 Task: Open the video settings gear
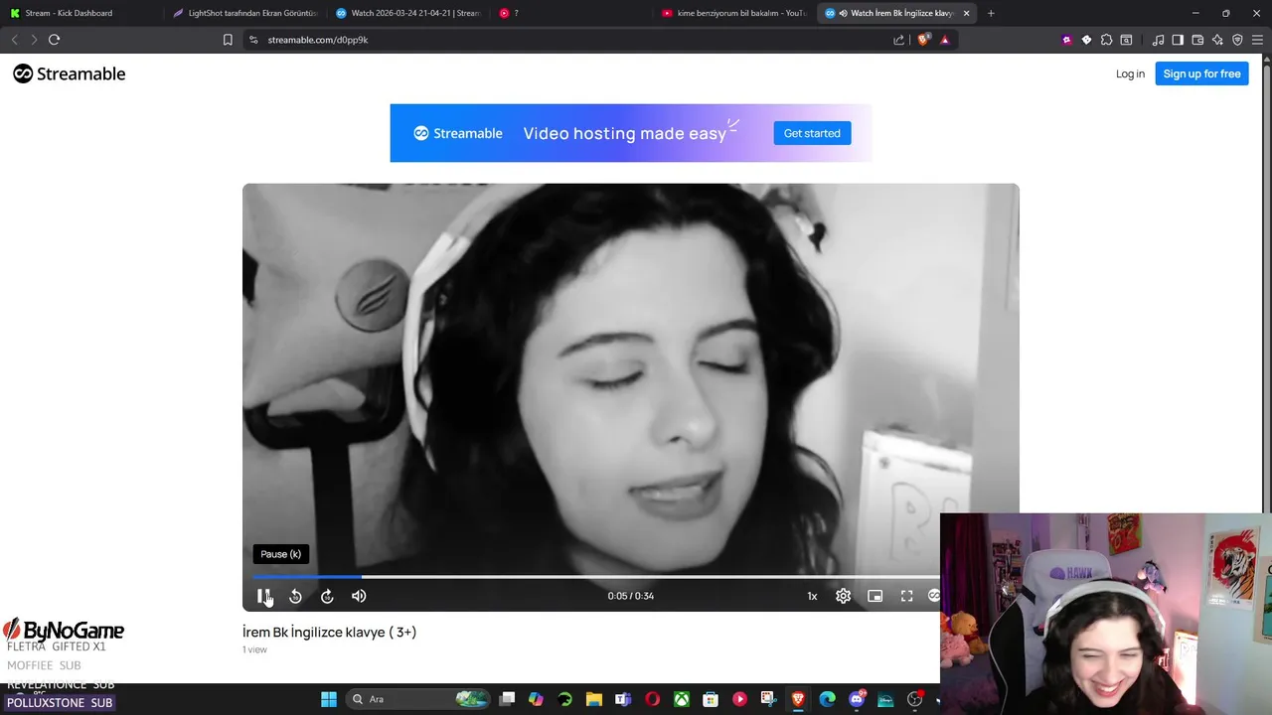[843, 596]
